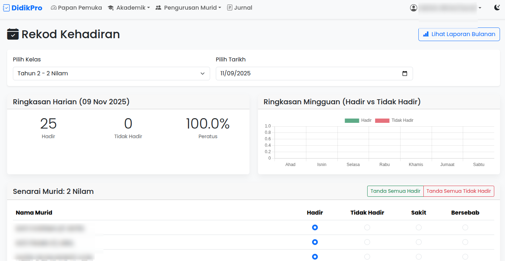Enable dark mode via the moon icon
505x261 pixels.
coord(497,7)
